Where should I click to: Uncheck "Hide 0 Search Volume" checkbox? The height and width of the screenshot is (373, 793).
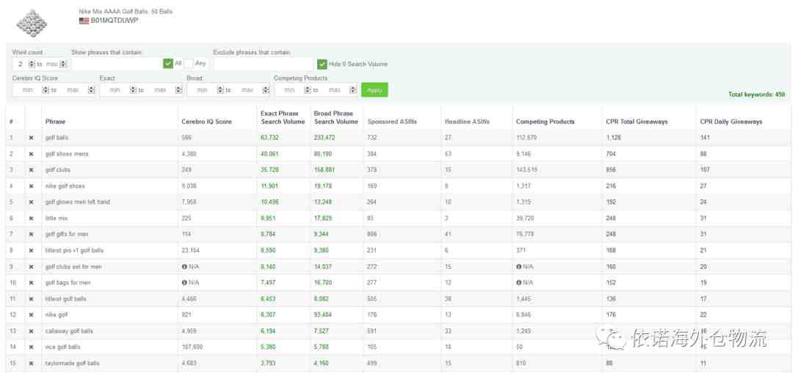coord(322,64)
